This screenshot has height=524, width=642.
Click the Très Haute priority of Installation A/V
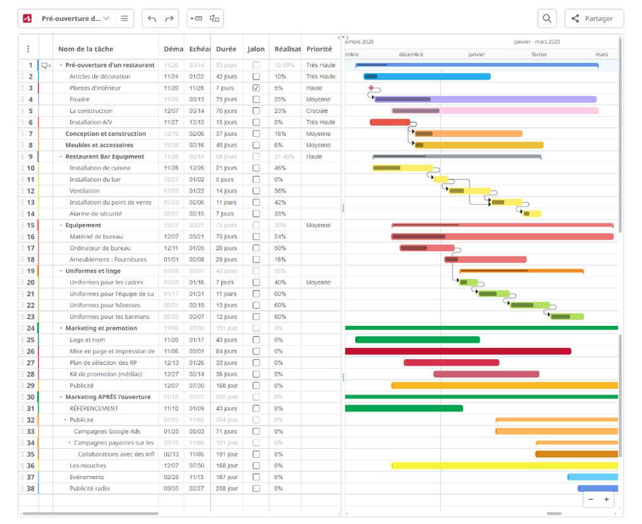click(320, 122)
